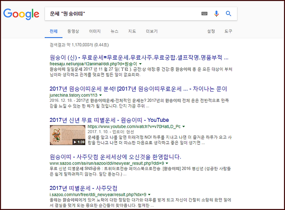Screen dimensions: 285x210
Task: Click snippet starting 무료 신년 띠별운세 SNS공유
Action: click(140, 171)
